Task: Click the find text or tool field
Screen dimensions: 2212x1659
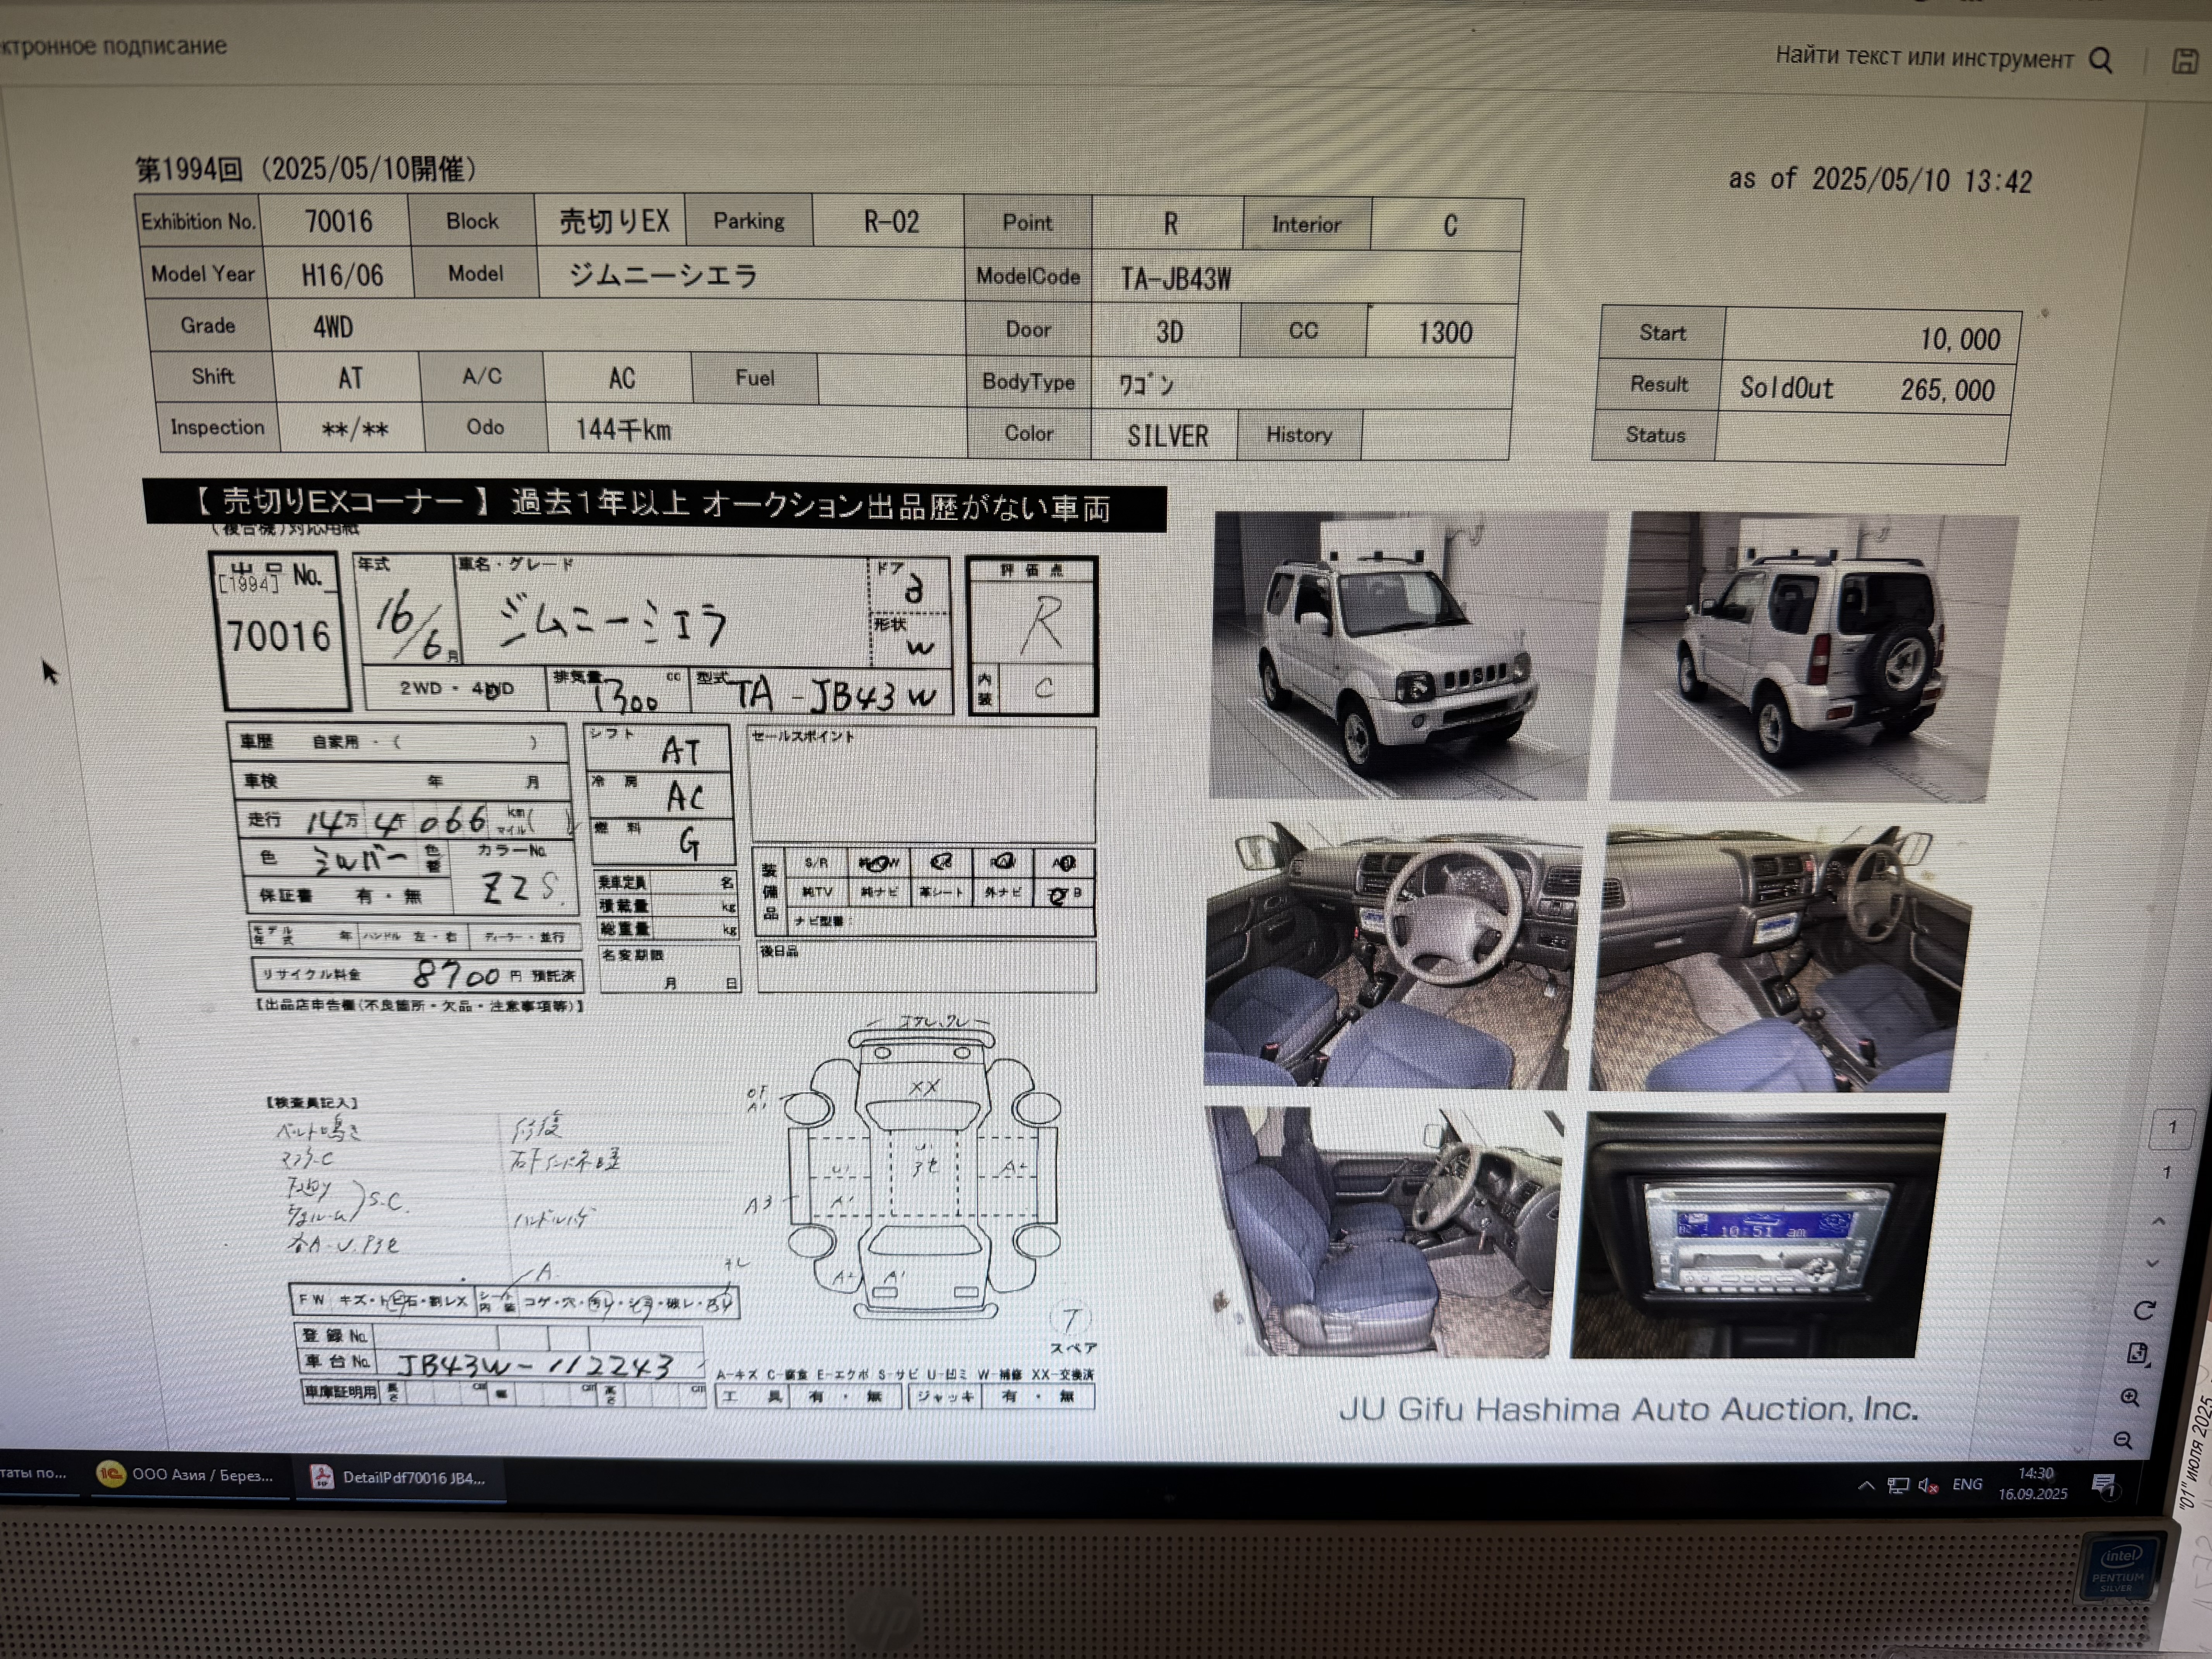Action: pos(1923,57)
